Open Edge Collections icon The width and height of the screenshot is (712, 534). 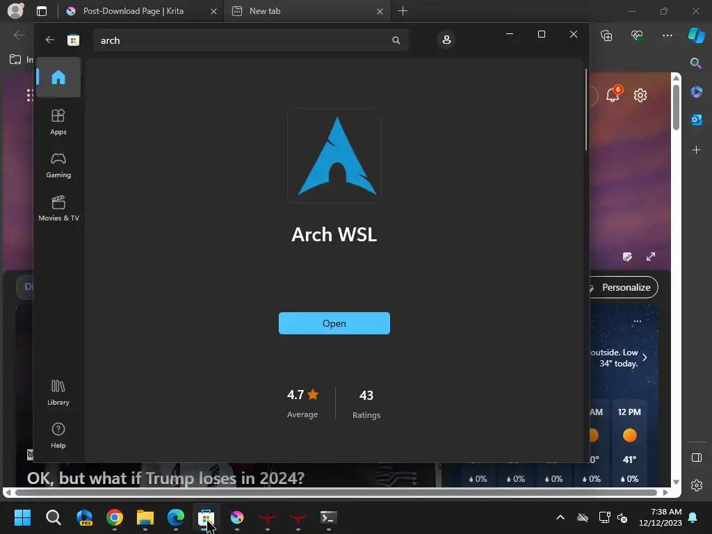[x=606, y=35]
